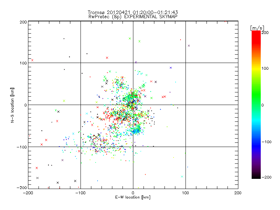
Task: Click the purple X marker in the upper-right quadrant
Action: pos(189,46)
